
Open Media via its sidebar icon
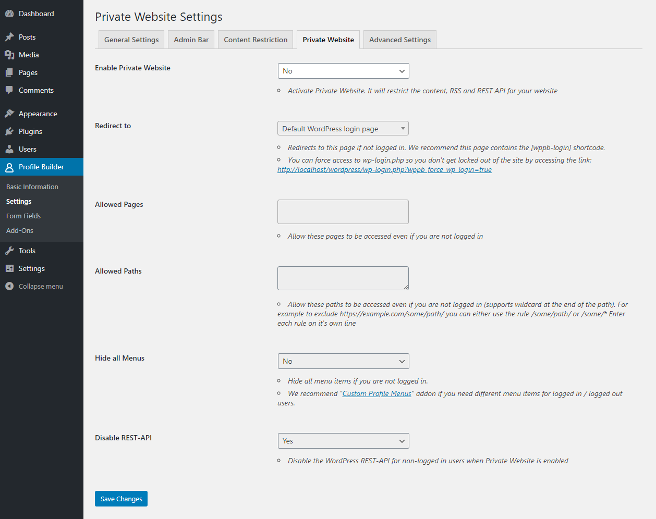point(9,55)
